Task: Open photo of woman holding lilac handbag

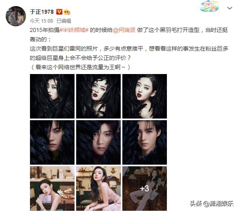Action: pyautogui.click(x=52, y=189)
